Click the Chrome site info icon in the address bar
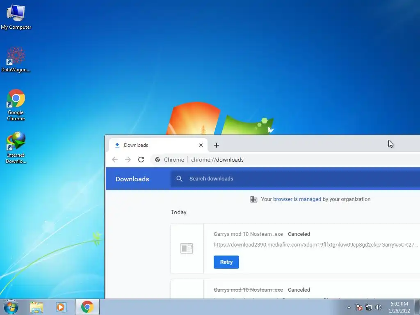Screen dimensions: 420x315 157,160
